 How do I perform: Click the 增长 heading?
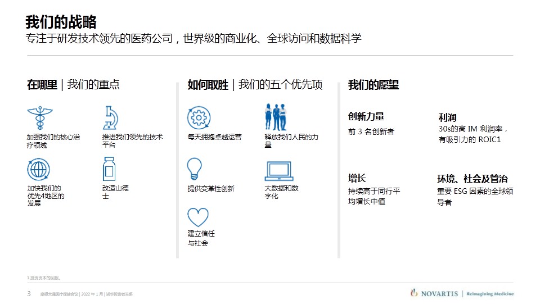pos(357,178)
